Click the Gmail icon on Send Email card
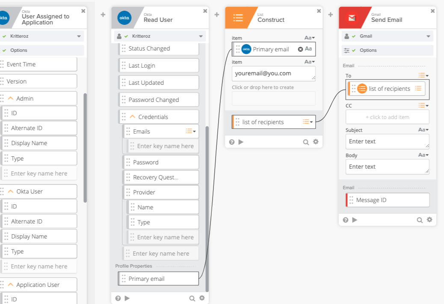 tap(352, 18)
